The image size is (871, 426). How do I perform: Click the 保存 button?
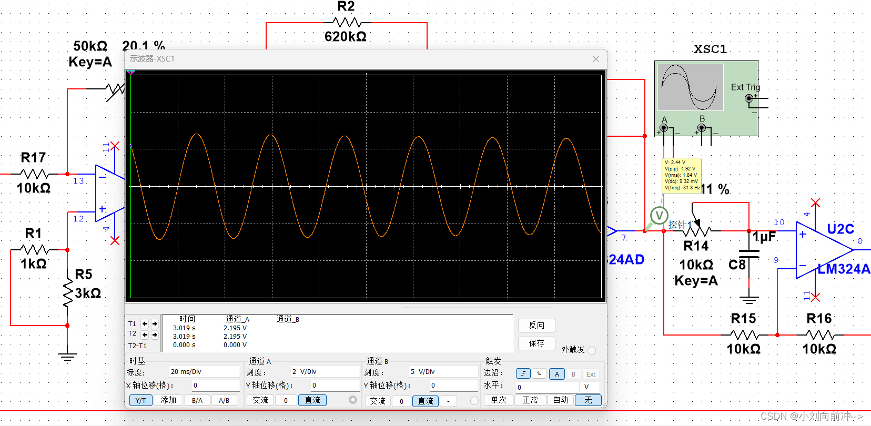click(536, 343)
